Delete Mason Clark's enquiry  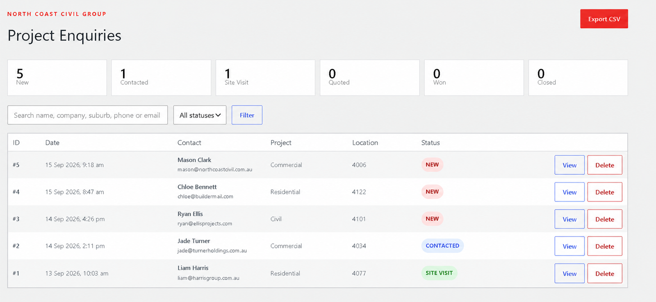click(x=605, y=165)
